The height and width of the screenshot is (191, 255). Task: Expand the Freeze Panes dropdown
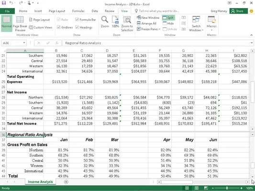(159, 29)
